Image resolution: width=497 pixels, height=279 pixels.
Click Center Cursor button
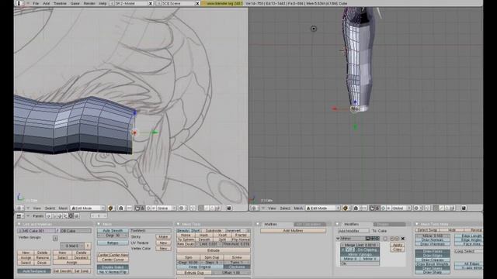tap(113, 260)
